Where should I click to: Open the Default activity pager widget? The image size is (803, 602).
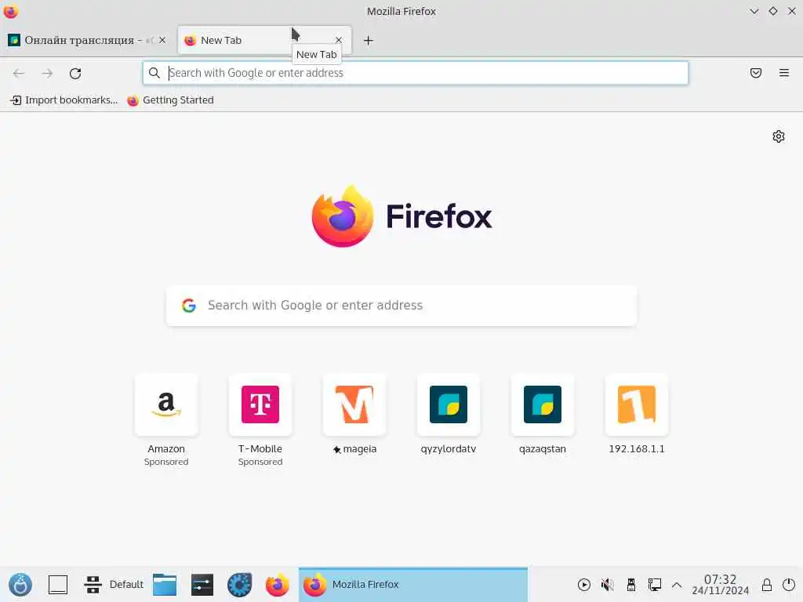tap(114, 585)
